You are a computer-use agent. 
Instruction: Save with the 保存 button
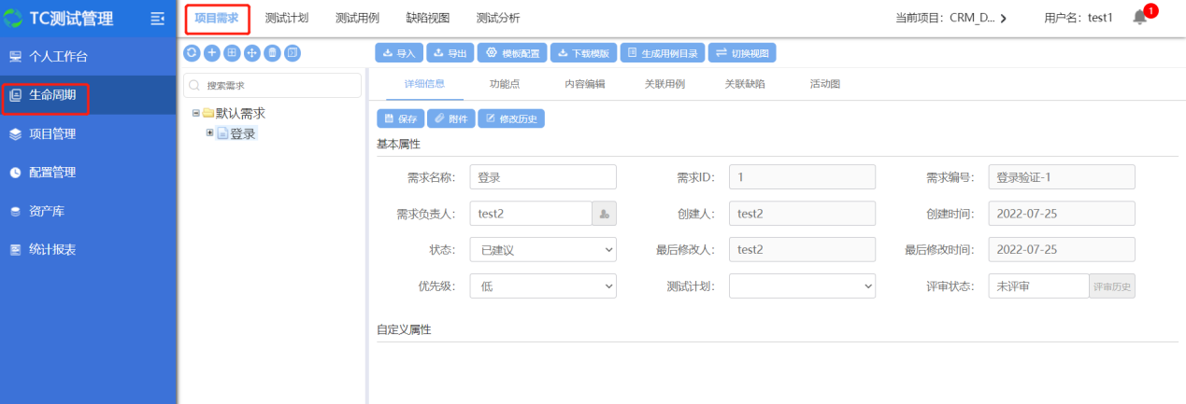pos(400,118)
